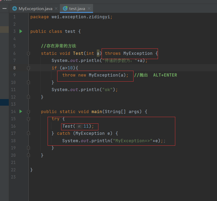The image size is (217, 201).
Task: Click the value 11 on line 16
Action: [x=86, y=126]
